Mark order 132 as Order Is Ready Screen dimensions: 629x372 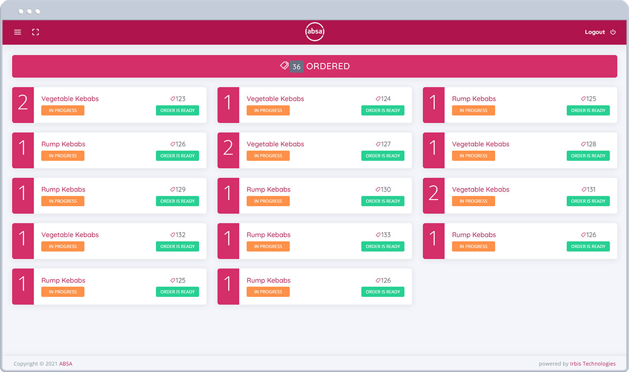tap(178, 246)
